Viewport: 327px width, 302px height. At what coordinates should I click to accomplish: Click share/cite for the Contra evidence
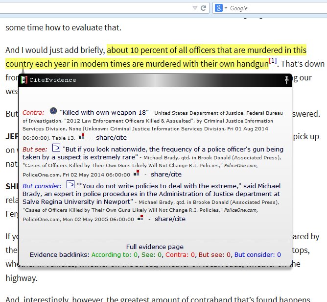pos(111,138)
